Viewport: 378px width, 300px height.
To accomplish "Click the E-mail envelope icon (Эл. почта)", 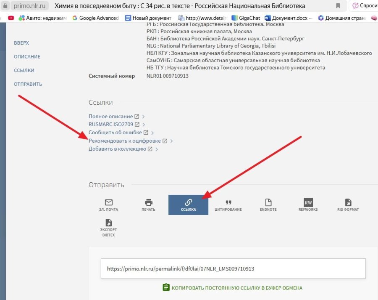I will (108, 202).
